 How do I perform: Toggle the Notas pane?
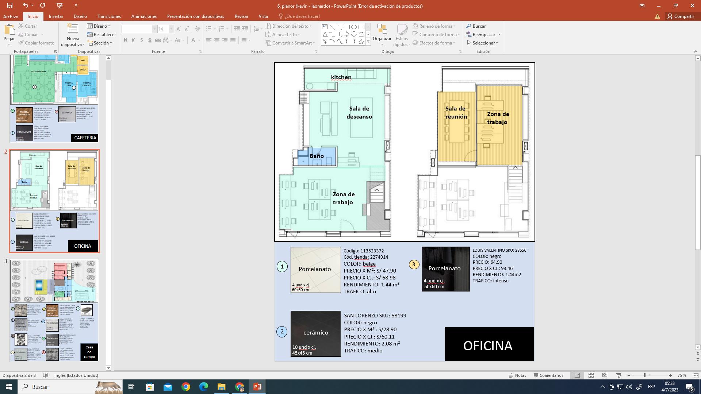(518, 375)
